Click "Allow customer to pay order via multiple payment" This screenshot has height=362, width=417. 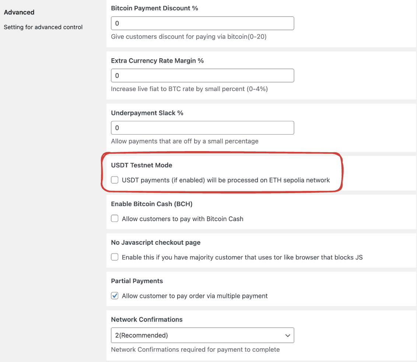195,296
